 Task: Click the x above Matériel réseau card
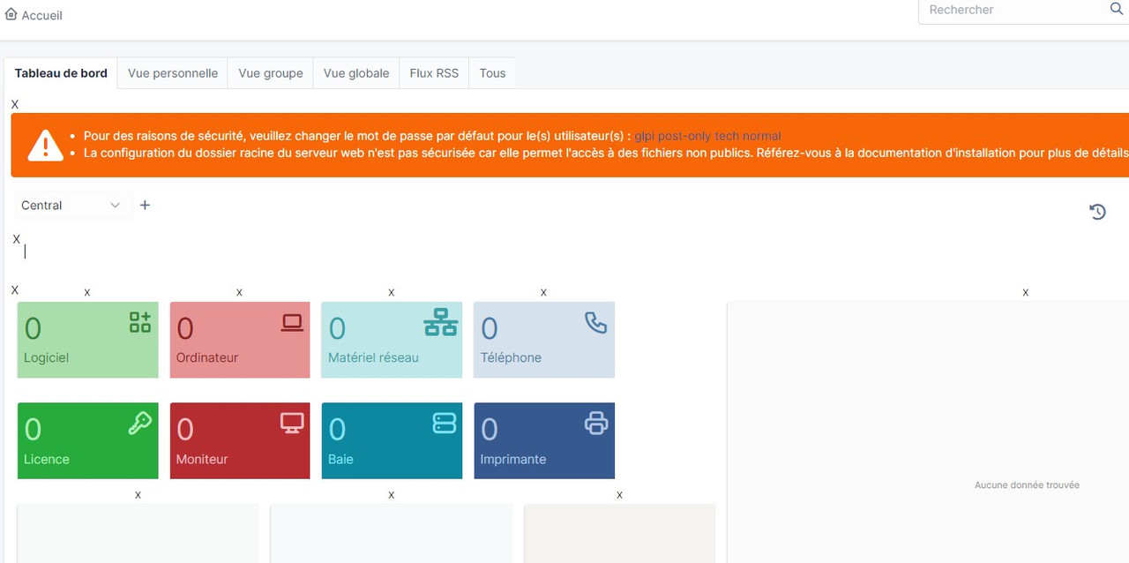(392, 292)
